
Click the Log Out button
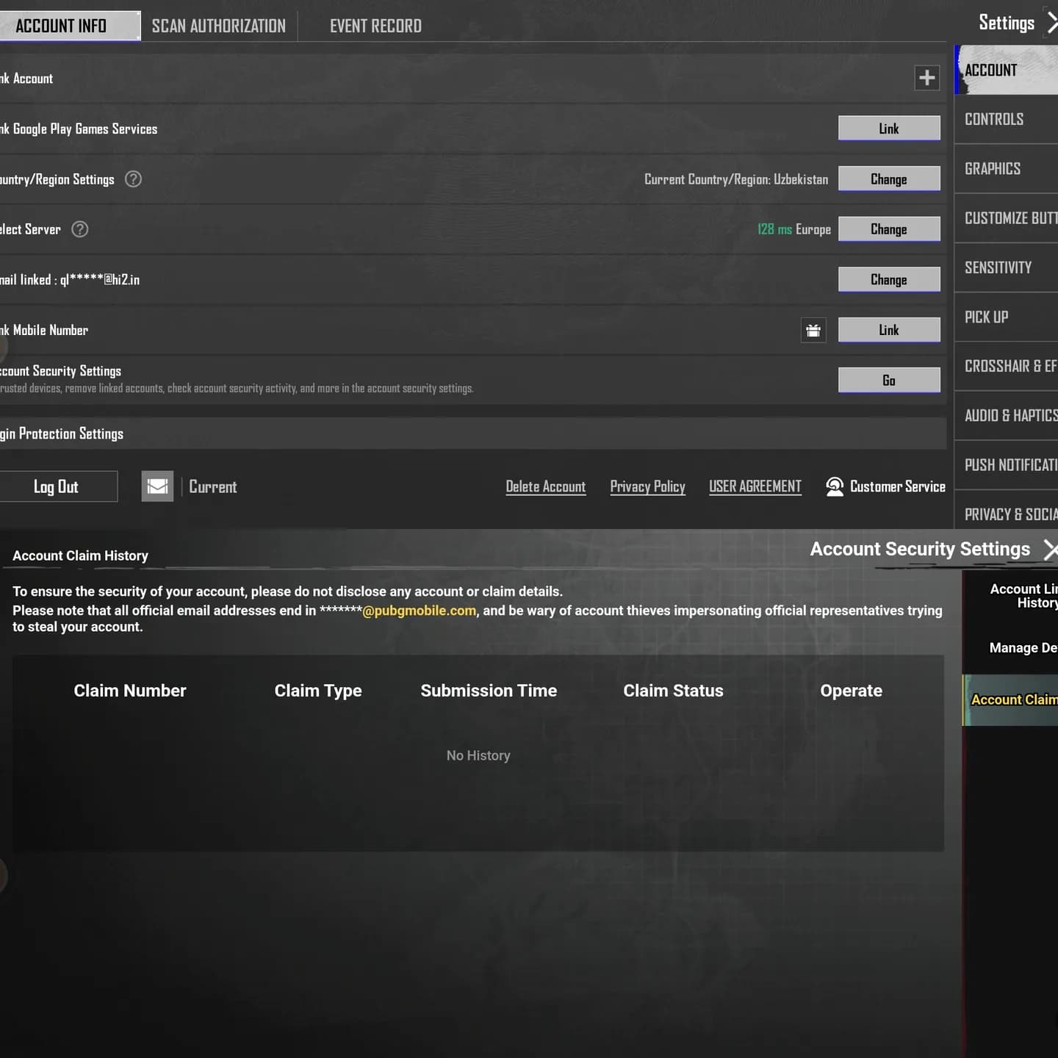pos(58,486)
